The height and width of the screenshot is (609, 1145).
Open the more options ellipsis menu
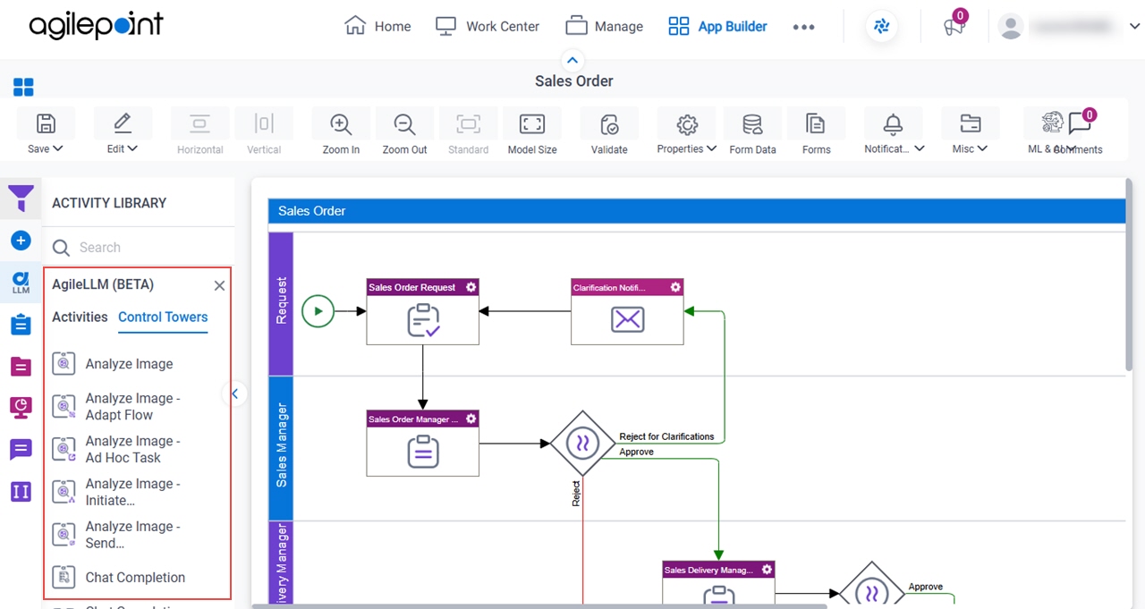click(x=803, y=27)
